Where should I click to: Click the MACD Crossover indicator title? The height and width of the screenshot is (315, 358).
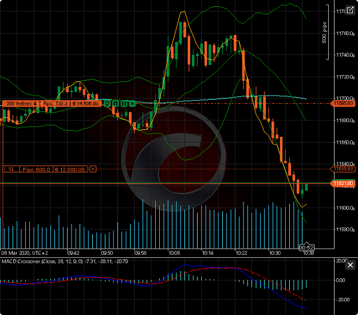(x=65, y=261)
